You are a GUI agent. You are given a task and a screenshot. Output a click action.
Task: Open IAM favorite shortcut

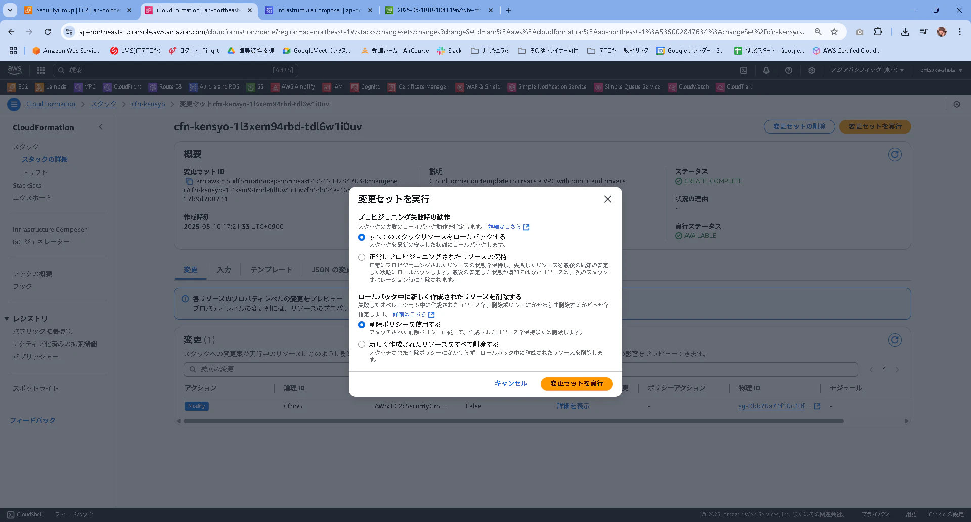pyautogui.click(x=333, y=87)
